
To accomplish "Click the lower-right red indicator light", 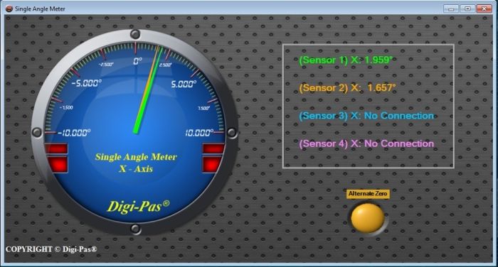I will pos(212,165).
